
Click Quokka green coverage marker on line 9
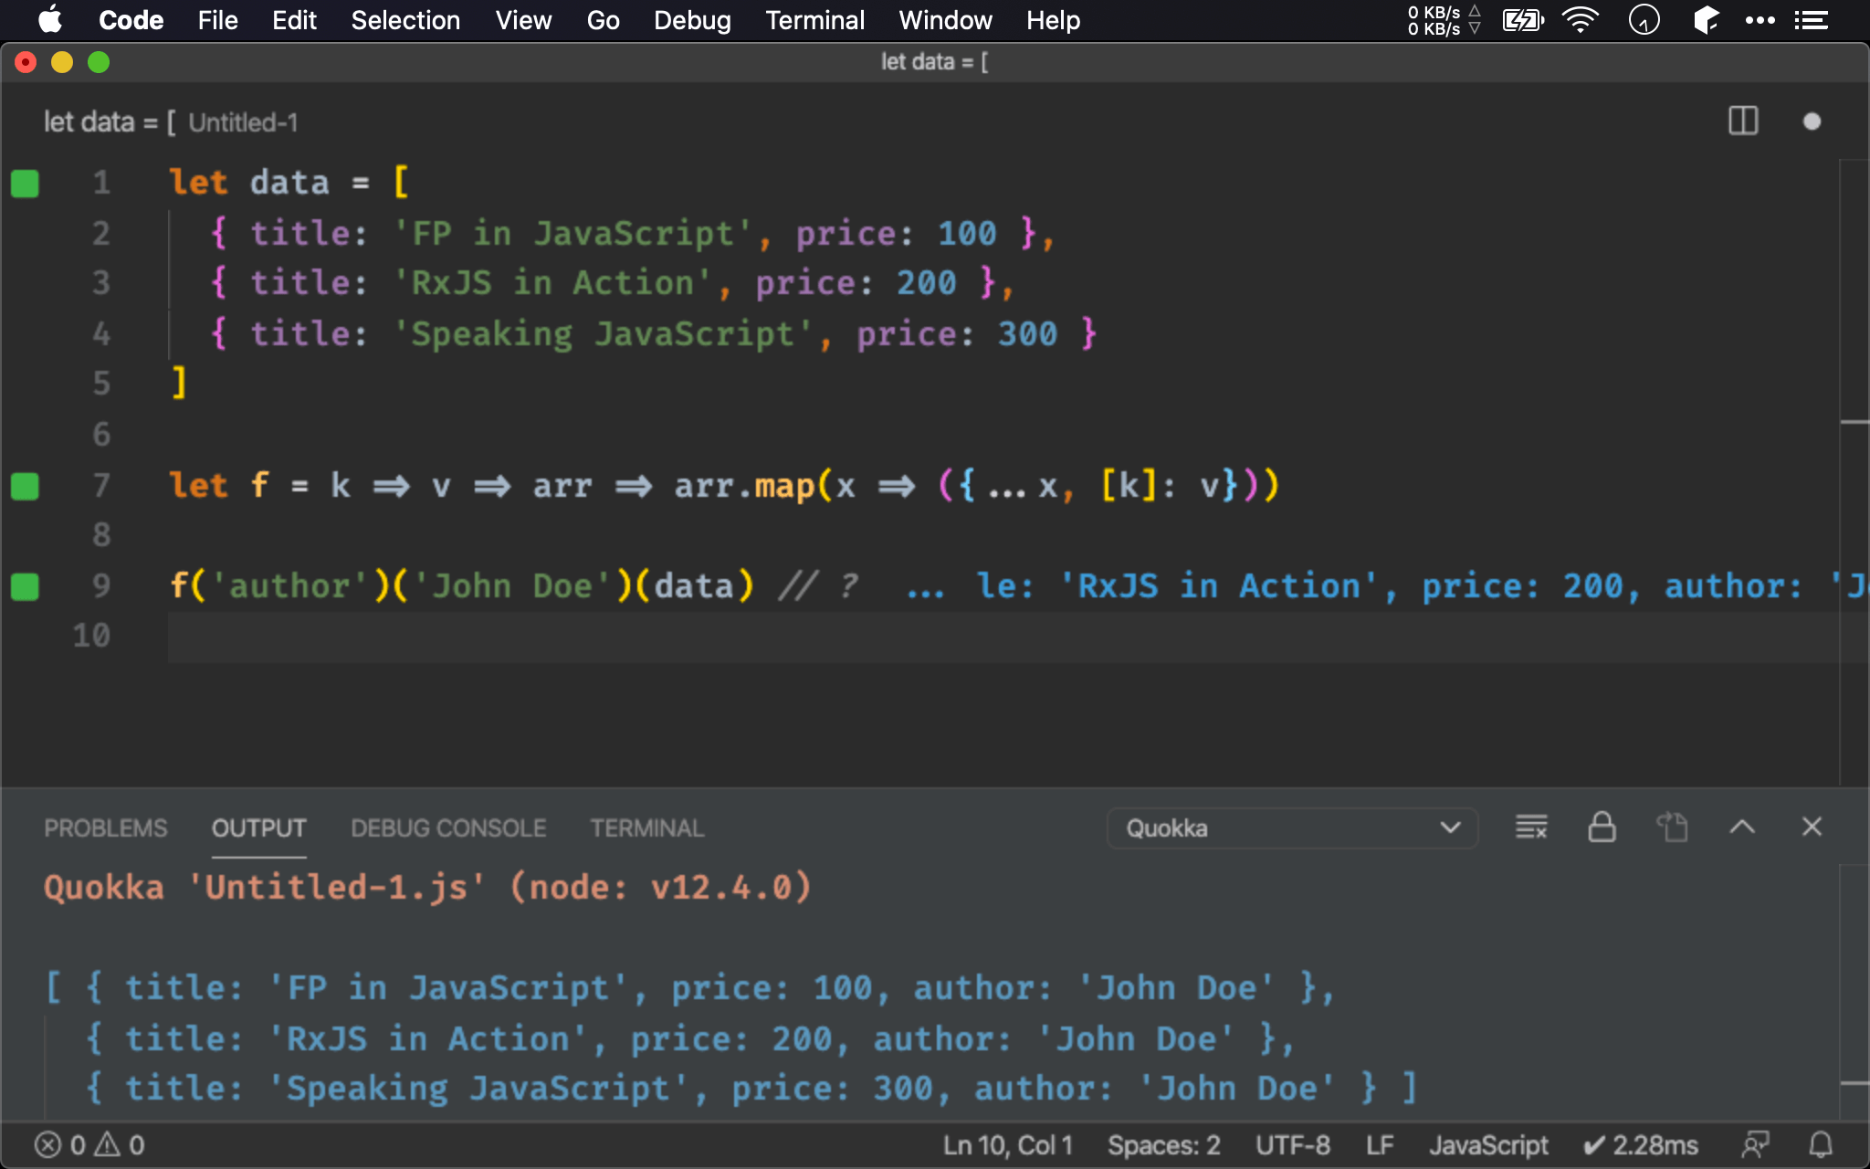coord(25,586)
